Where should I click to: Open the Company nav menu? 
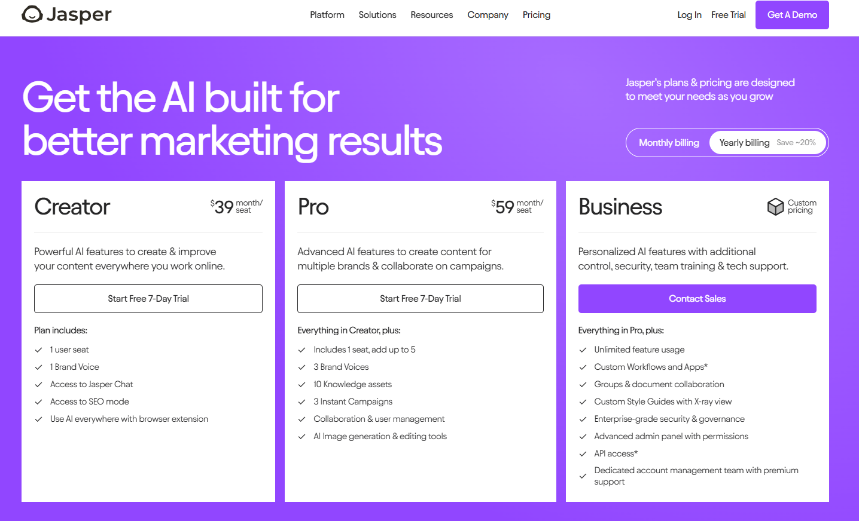click(x=488, y=15)
